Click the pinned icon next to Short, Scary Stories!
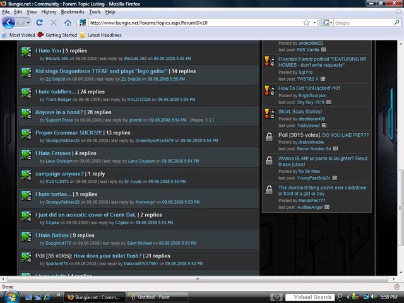This screenshot has width=404, height=303. pyautogui.click(x=270, y=114)
